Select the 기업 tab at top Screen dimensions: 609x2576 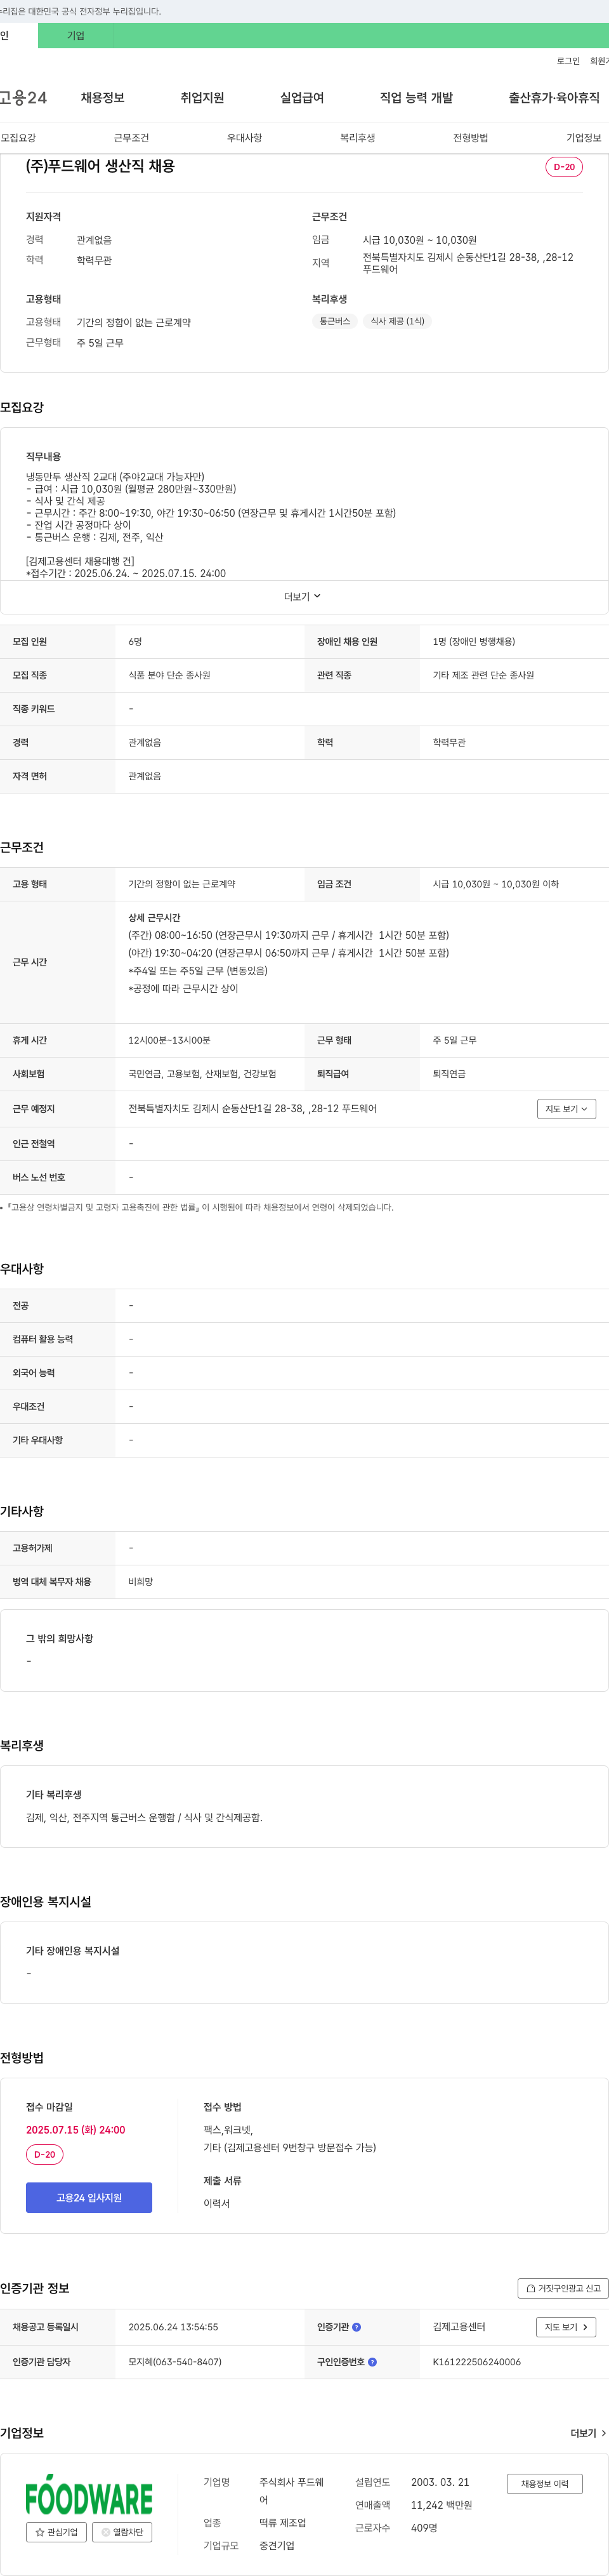click(x=76, y=35)
